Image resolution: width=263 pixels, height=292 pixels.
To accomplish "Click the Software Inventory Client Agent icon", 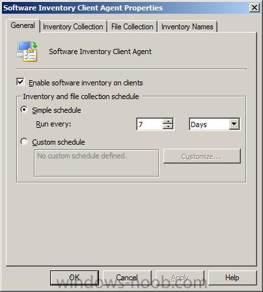I will click(27, 51).
